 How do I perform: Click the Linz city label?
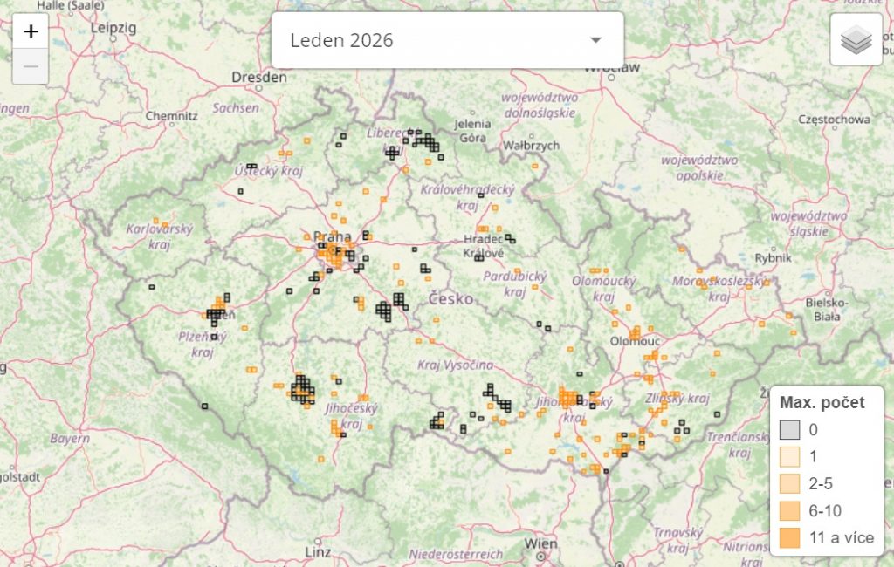tap(317, 552)
